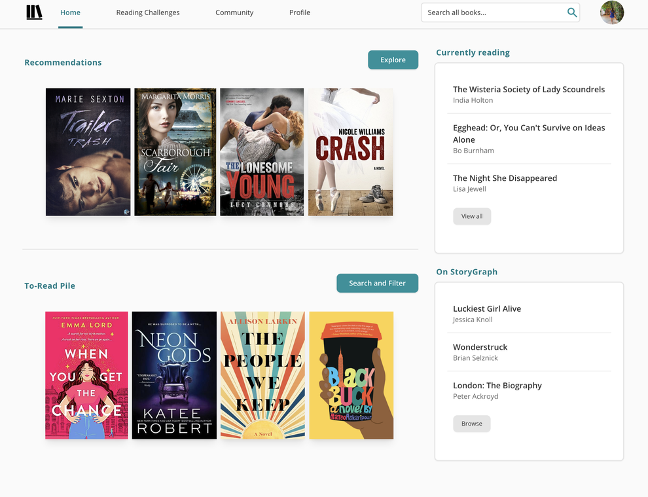Open the Neon Gods book cover
Image resolution: width=648 pixels, height=497 pixels.
[174, 375]
